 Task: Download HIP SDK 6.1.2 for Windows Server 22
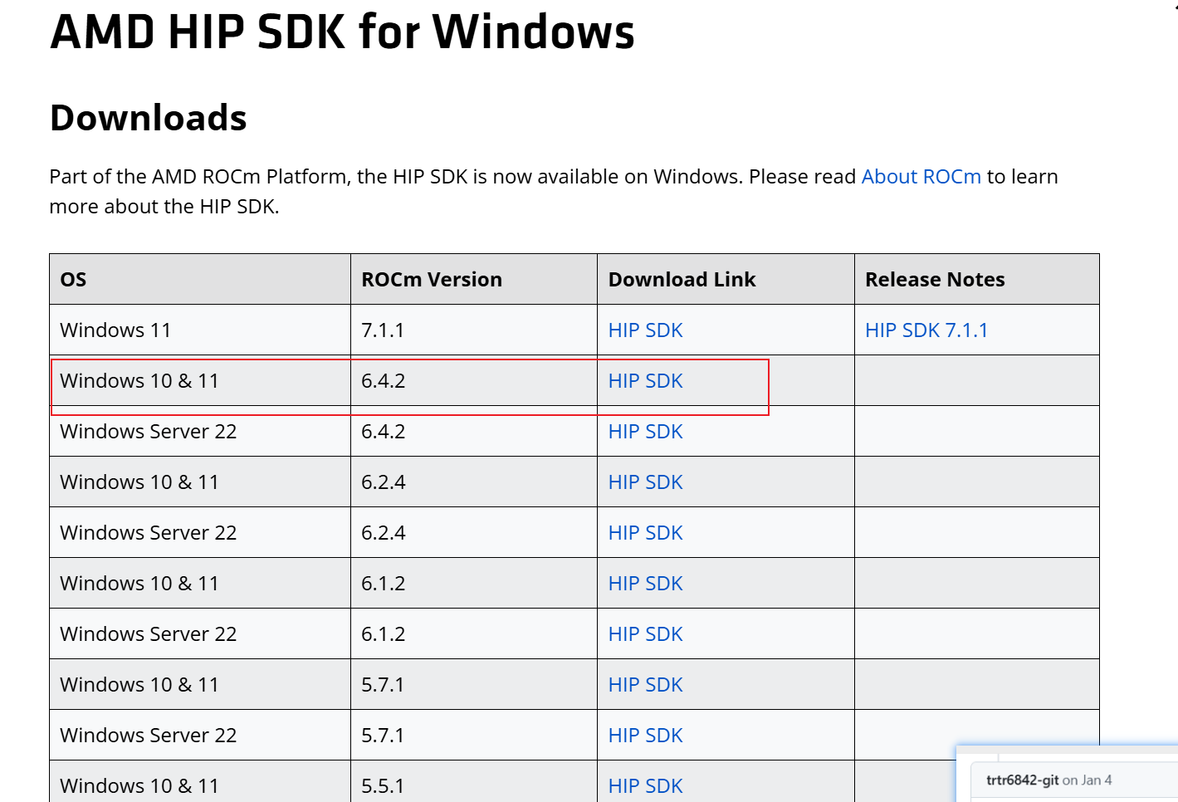(645, 634)
